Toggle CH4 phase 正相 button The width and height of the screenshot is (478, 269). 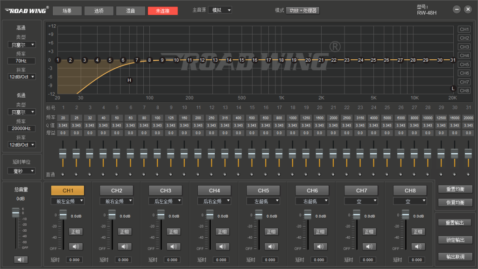point(222,232)
